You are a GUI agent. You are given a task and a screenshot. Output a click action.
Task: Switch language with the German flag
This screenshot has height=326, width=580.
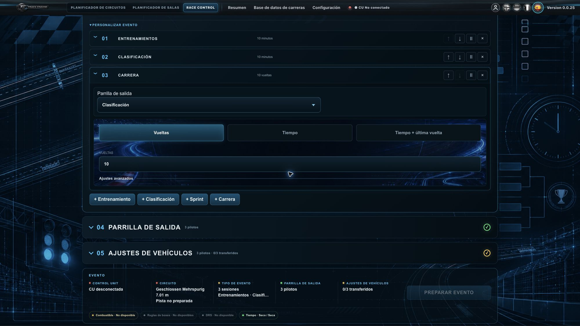pos(517,8)
